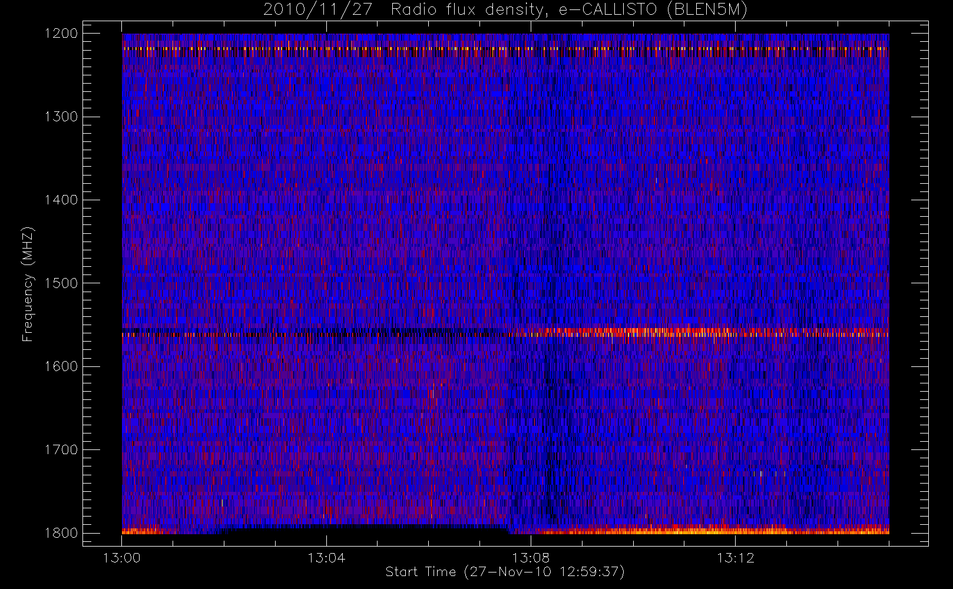953x589 pixels.
Task: Click the 1300 frequency tick label
Action: (61, 117)
